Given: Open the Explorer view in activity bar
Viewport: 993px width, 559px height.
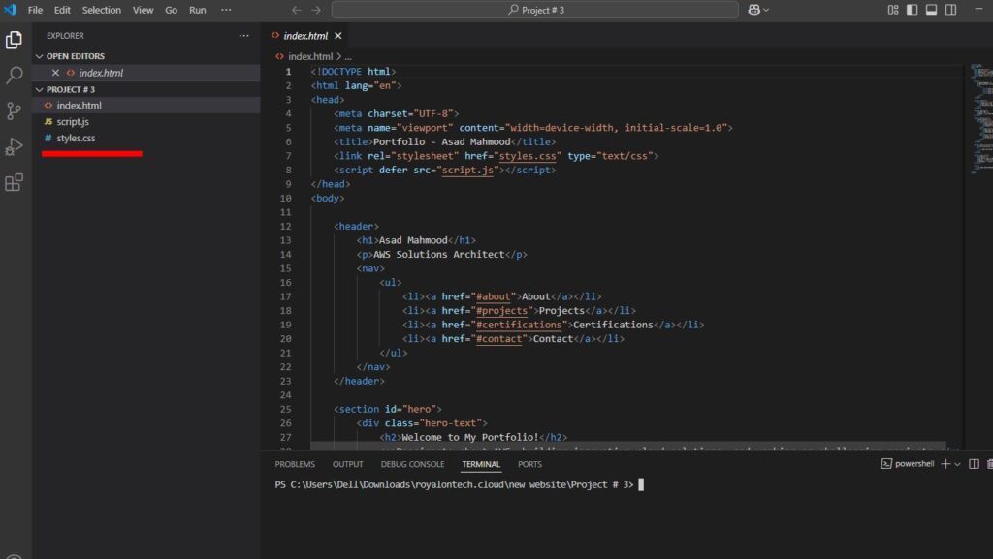Looking at the screenshot, I should coord(14,40).
